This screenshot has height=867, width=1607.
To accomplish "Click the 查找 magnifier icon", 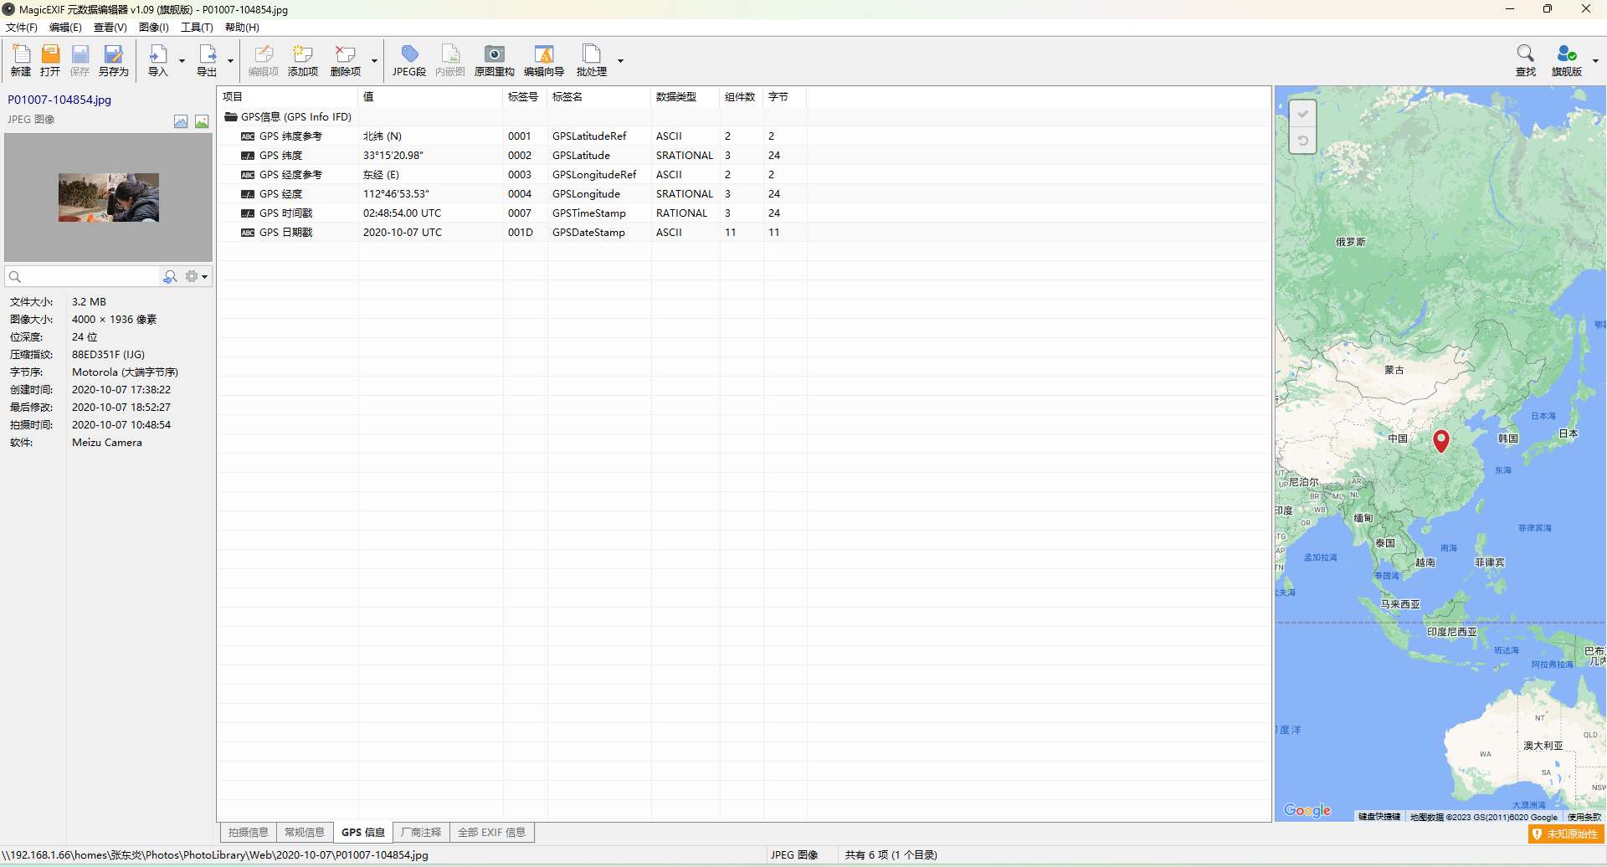I will click(x=1526, y=60).
